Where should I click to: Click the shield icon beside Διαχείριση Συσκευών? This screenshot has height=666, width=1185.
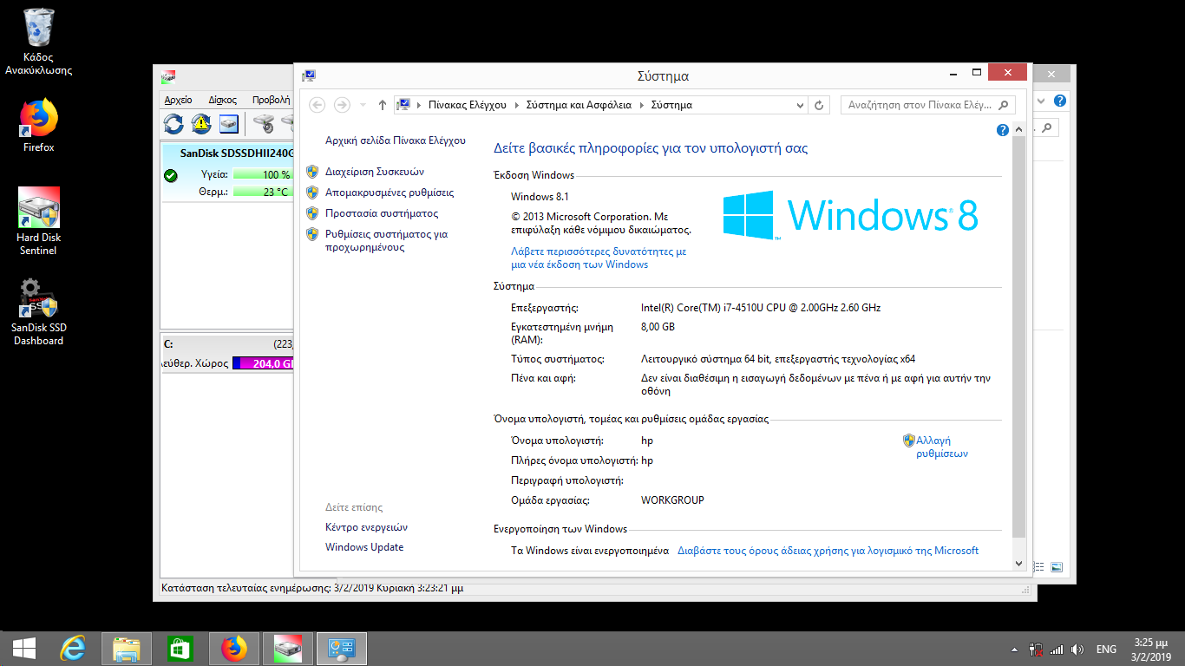pos(312,172)
